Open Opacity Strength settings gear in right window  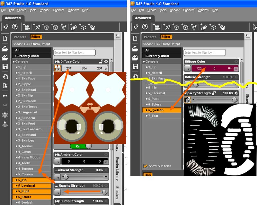pyautogui.click(x=236, y=93)
